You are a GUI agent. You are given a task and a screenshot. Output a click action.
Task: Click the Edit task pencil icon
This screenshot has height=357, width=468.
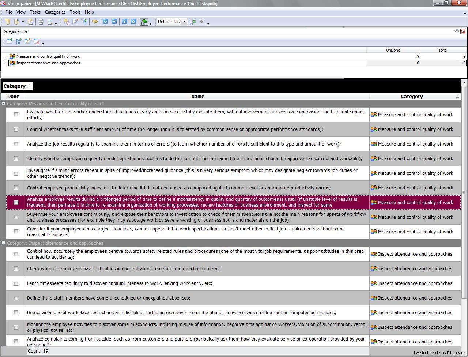[75, 22]
